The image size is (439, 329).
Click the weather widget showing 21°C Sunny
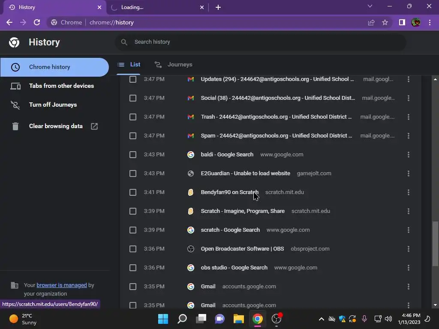pyautogui.click(x=23, y=319)
